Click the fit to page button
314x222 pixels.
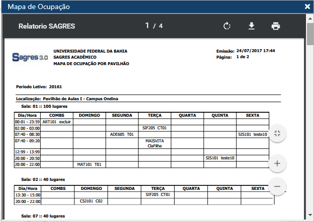coord(277,133)
